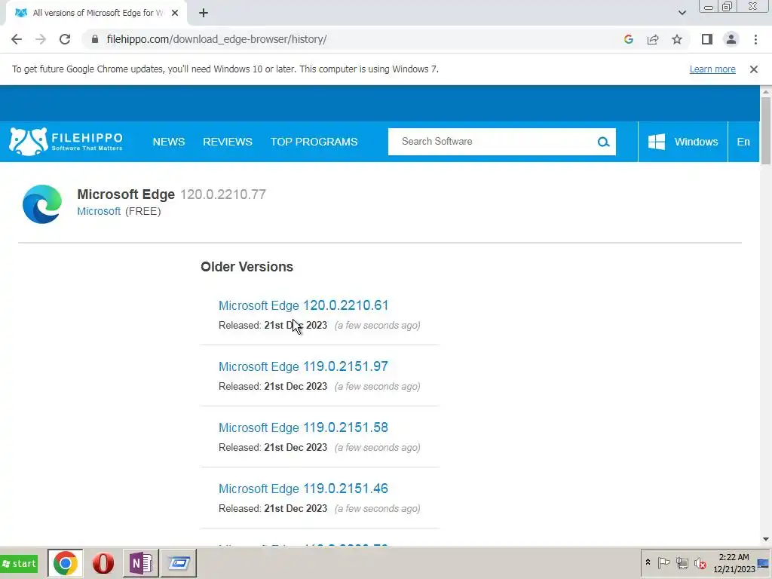Bookmark this page with the star icon
772x579 pixels.
pyautogui.click(x=677, y=39)
